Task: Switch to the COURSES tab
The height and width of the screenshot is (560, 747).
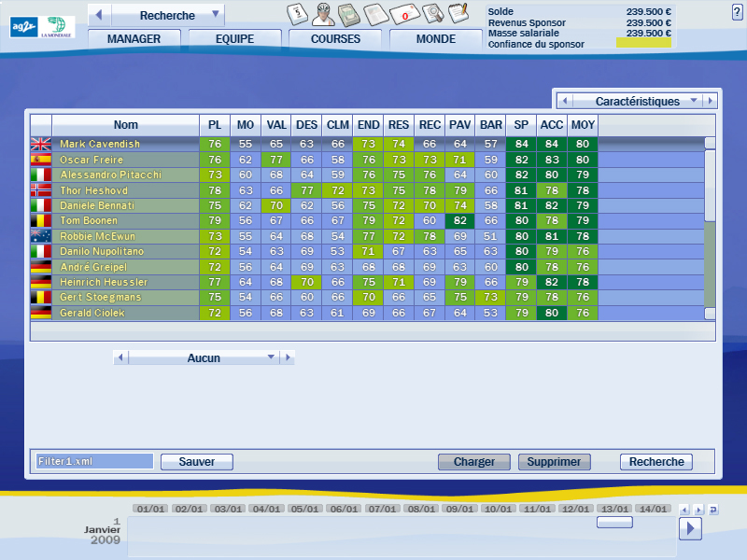Action: (335, 39)
